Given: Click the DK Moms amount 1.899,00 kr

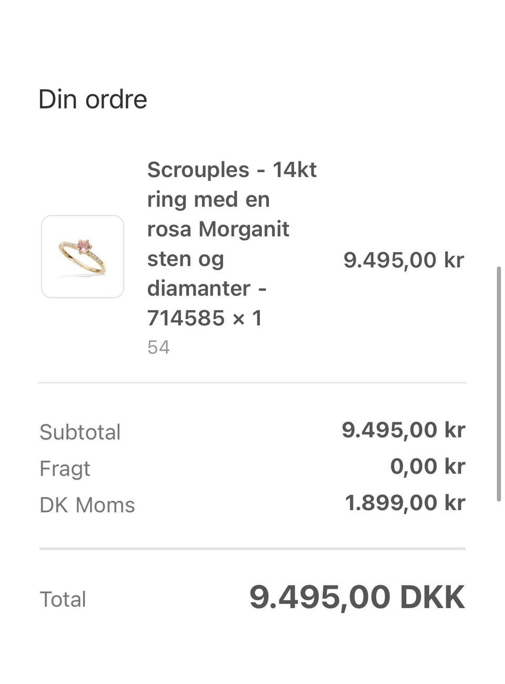Looking at the screenshot, I should pyautogui.click(x=405, y=503).
